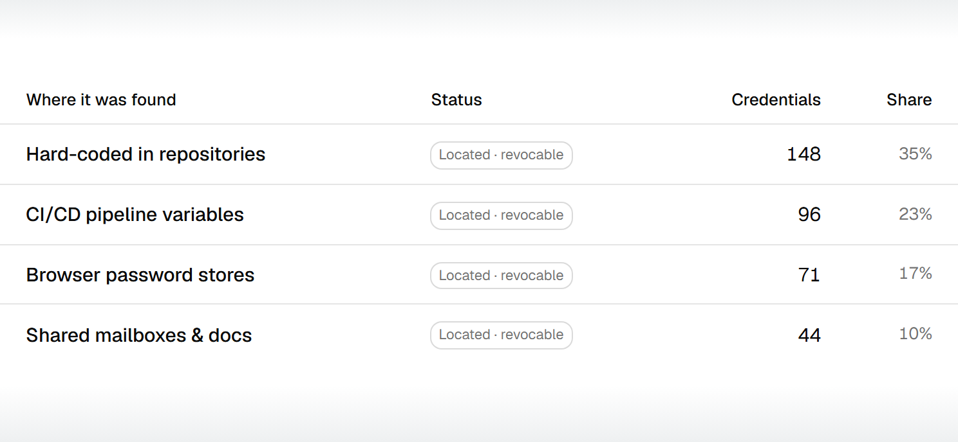Viewport: 958px width, 442px height.
Task: Click the 23% share value
Action: [x=916, y=214]
